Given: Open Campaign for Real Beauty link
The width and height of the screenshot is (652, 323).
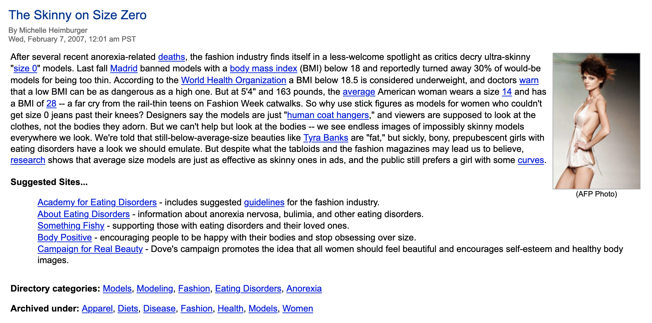Looking at the screenshot, I should coord(90,249).
